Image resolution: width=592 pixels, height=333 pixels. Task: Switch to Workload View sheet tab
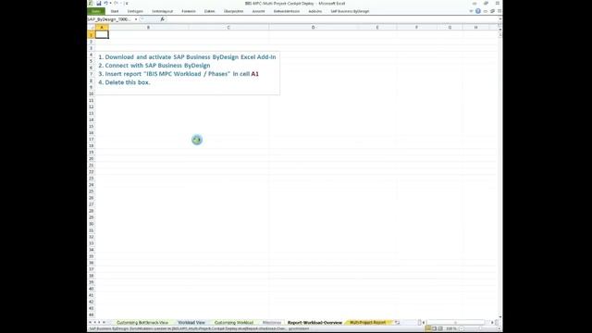[191, 323]
